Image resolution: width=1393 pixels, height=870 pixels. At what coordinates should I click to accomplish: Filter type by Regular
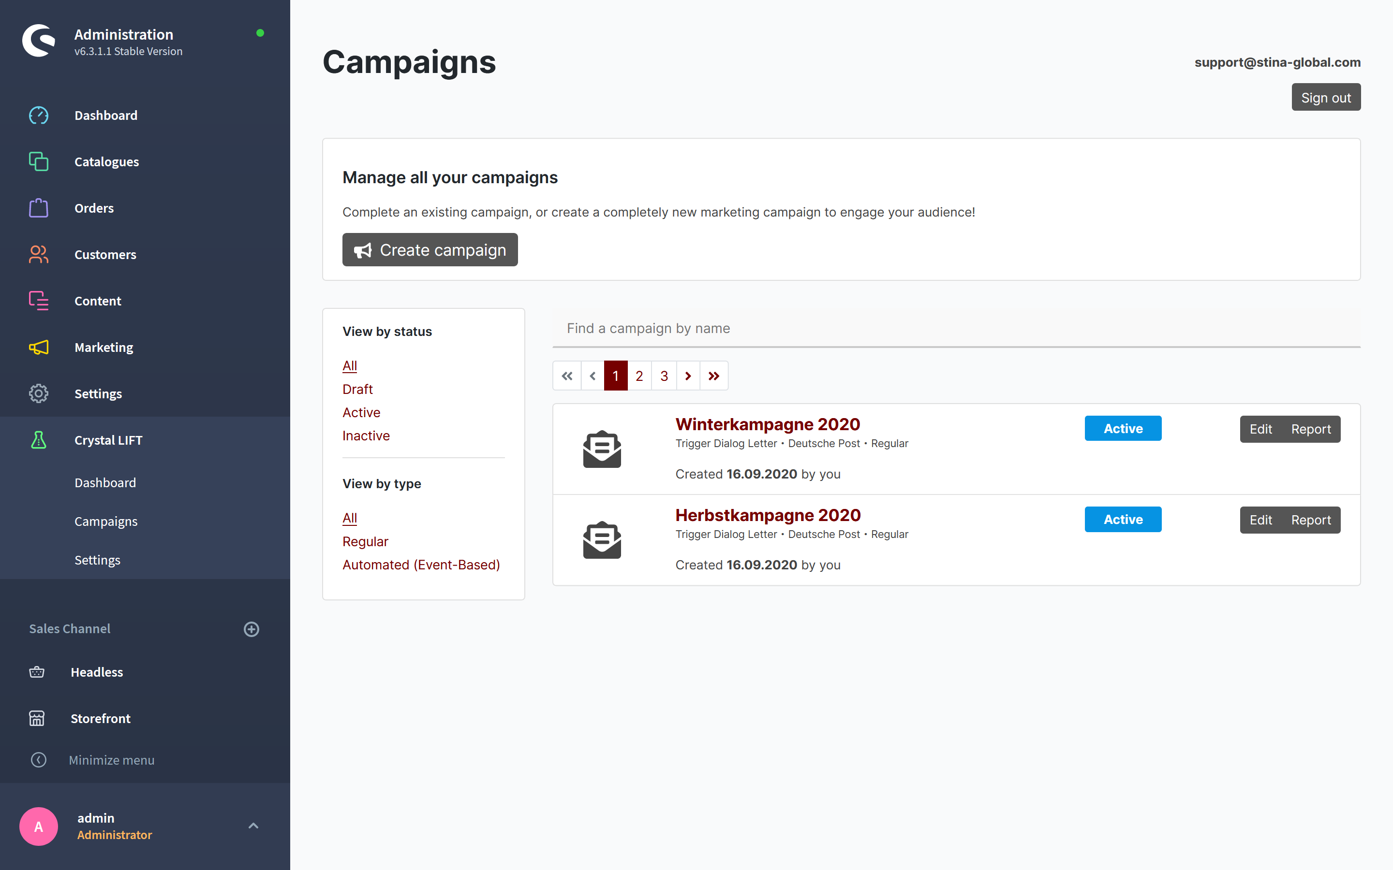click(366, 541)
